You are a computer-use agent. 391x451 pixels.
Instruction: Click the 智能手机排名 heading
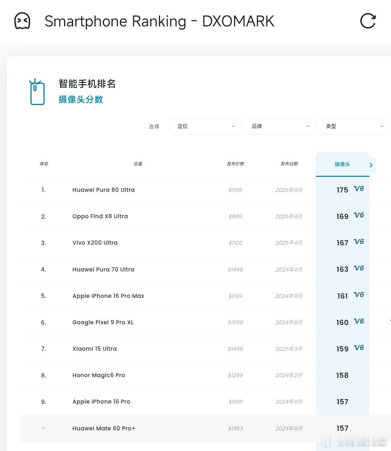(x=87, y=84)
